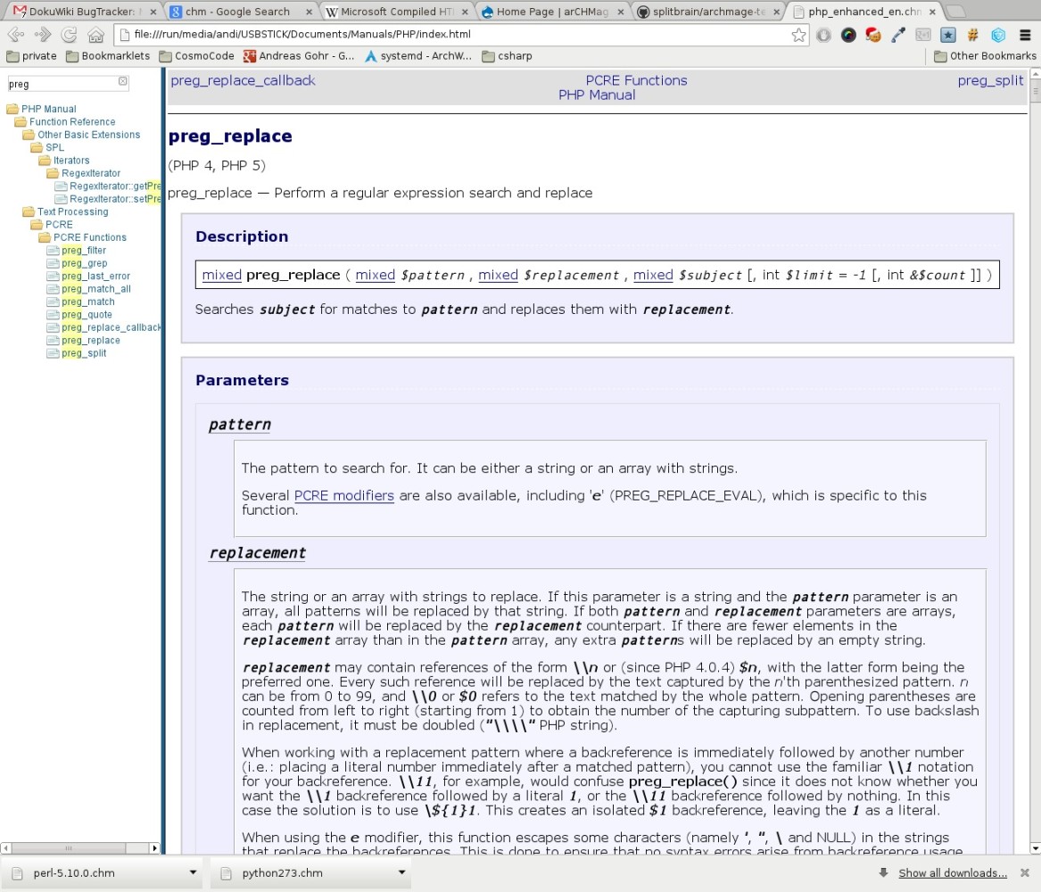Collapse the Other Basic Extensions folder

(29, 135)
